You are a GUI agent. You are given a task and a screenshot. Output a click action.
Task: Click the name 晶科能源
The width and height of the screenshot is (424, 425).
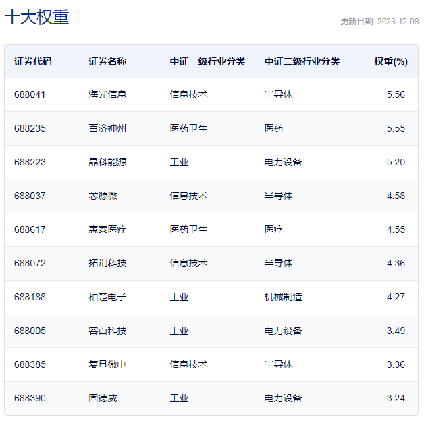pyautogui.click(x=107, y=162)
